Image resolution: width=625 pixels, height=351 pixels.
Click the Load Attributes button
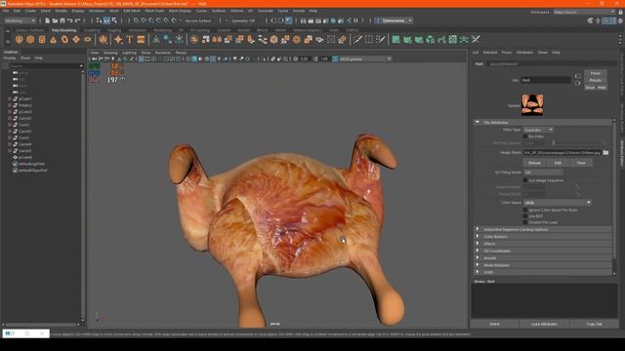(544, 324)
